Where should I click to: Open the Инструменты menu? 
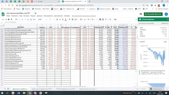[48, 16]
